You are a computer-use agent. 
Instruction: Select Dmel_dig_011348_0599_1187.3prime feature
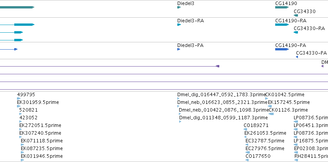(x=224, y=118)
